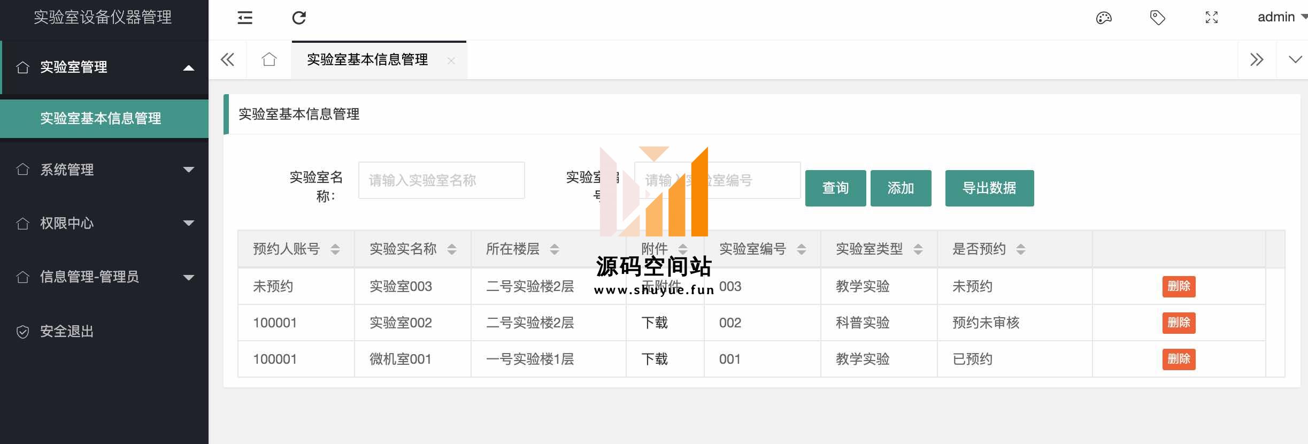
Task: Expand the 权限中心 menu
Action: [104, 223]
